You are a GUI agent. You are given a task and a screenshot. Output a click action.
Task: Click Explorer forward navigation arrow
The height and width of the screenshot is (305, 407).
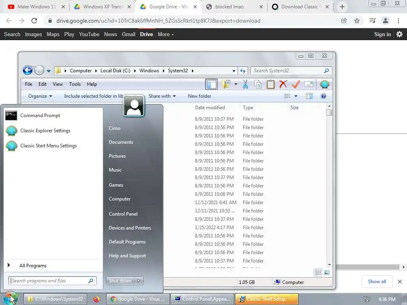[39, 70]
